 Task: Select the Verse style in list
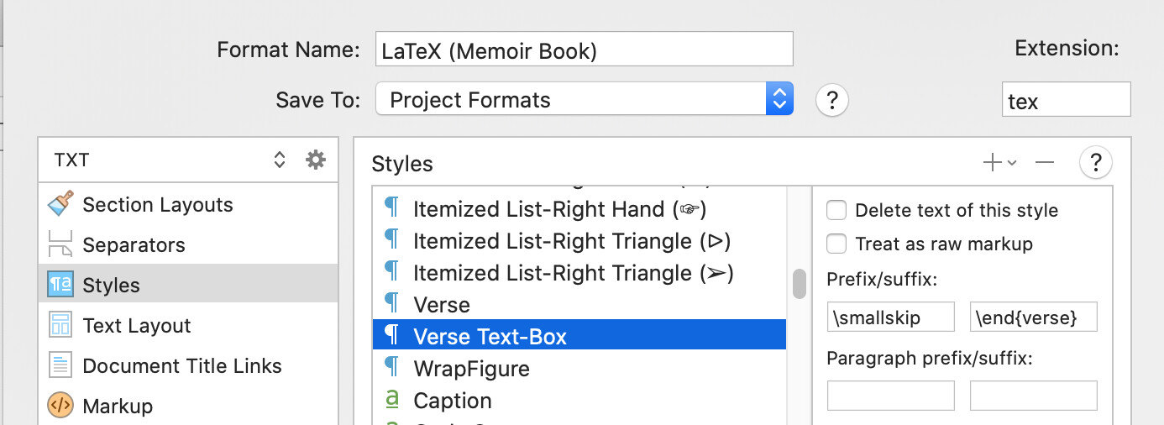579,304
